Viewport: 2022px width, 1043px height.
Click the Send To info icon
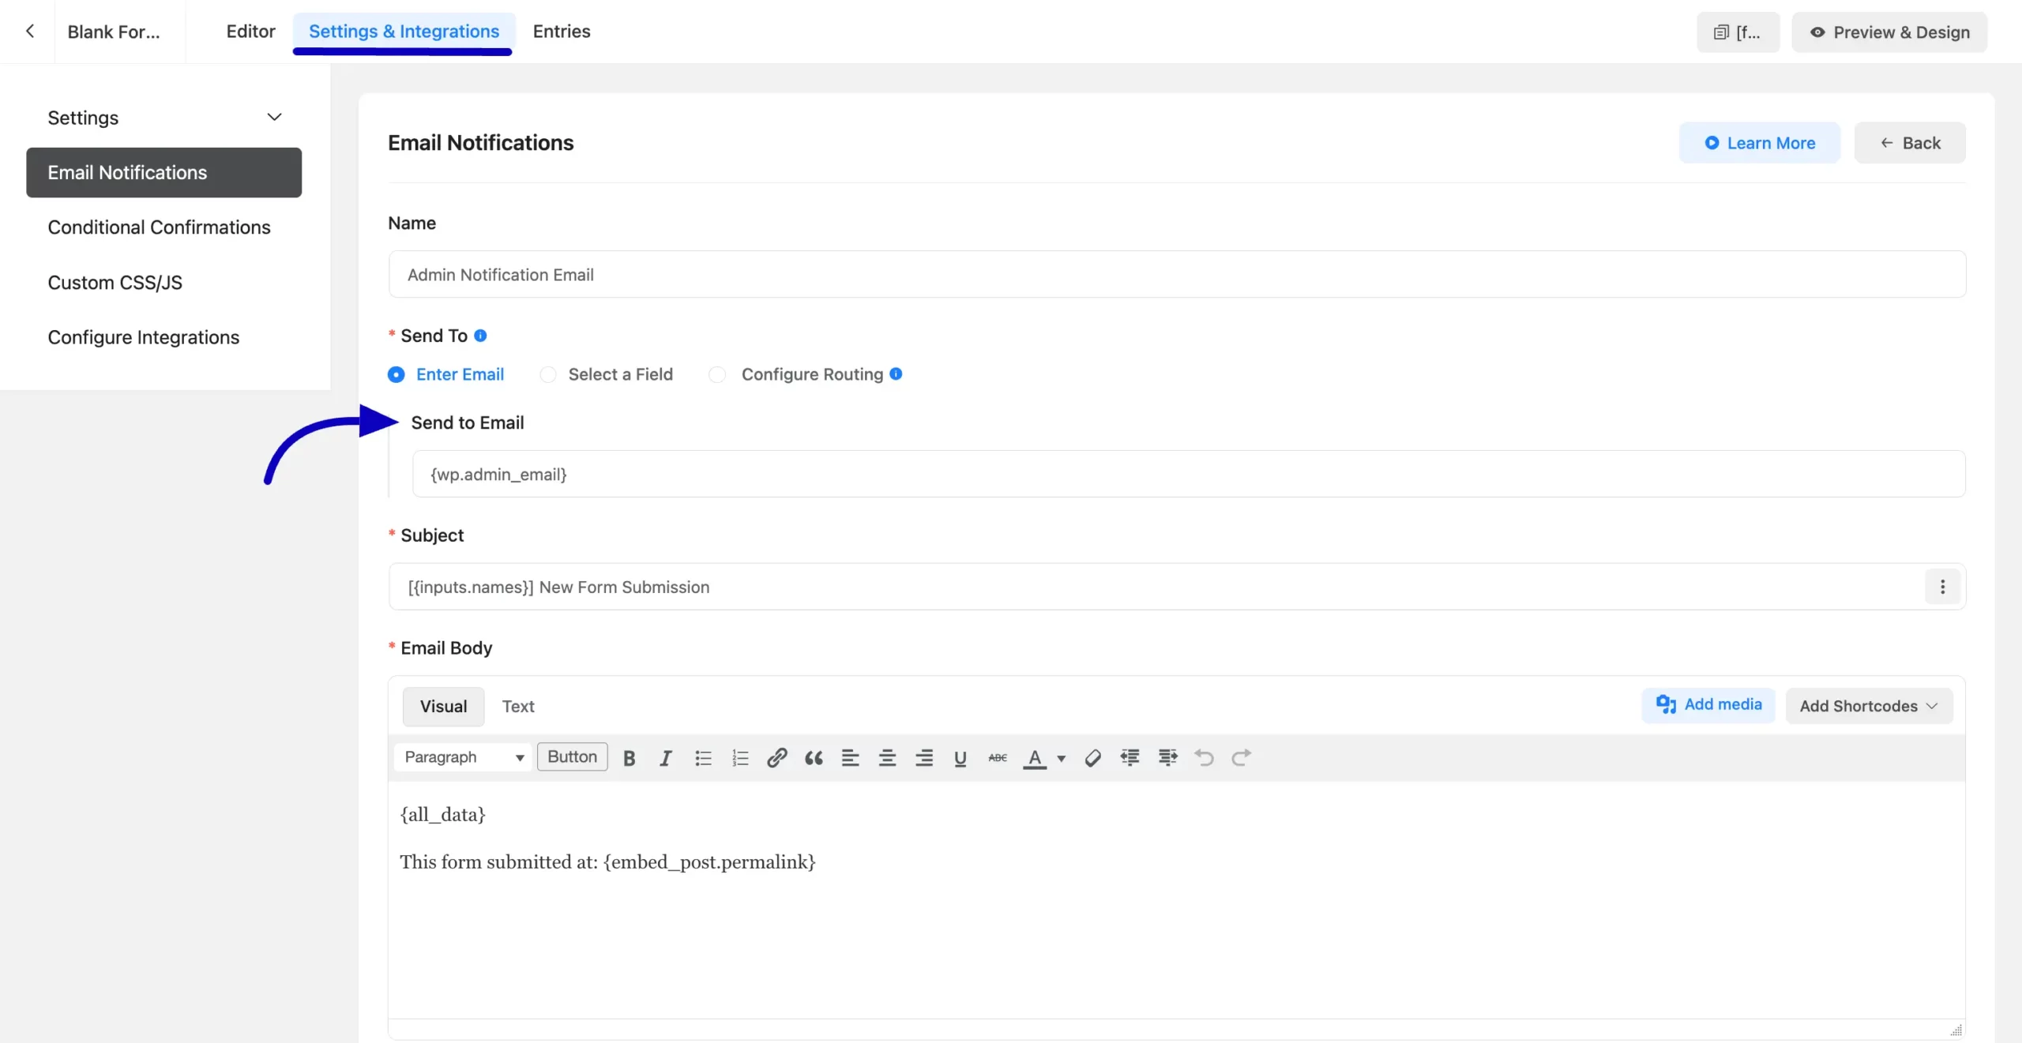tap(480, 336)
